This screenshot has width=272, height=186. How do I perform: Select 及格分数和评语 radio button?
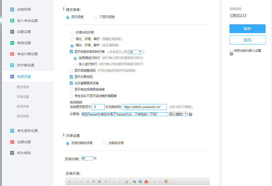(x=68, y=144)
